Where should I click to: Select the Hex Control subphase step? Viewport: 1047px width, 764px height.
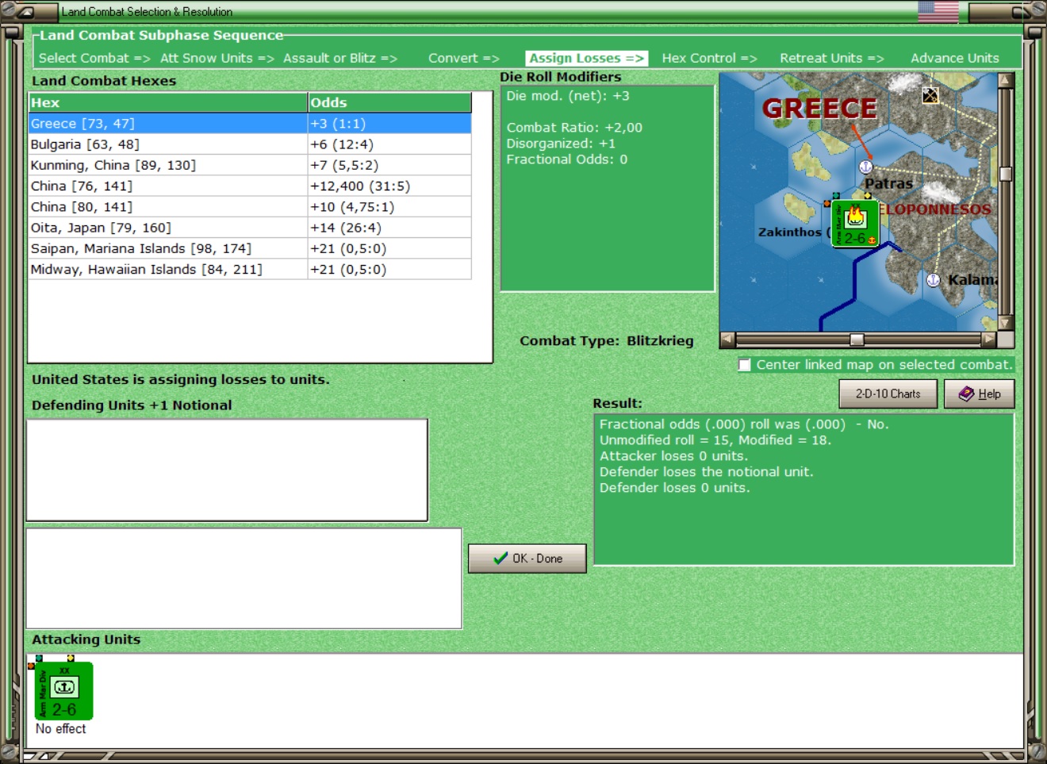coord(710,58)
